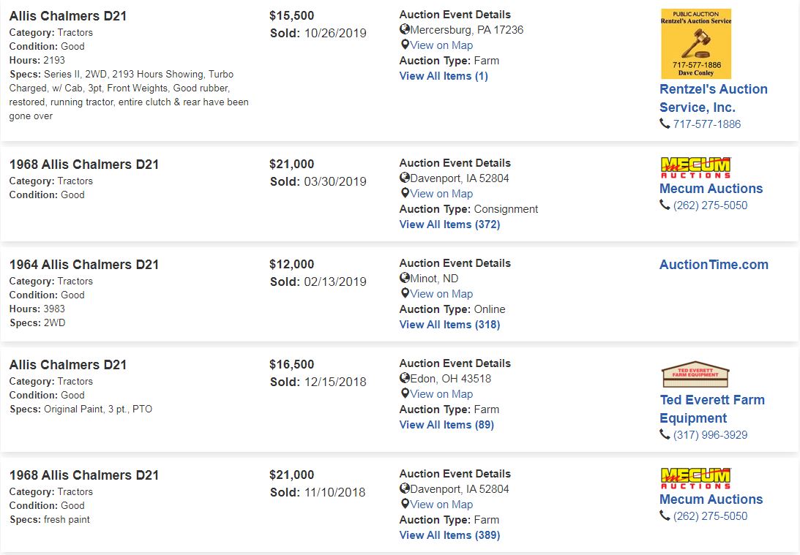Open Rentzel's Auction Service, Inc. link
The width and height of the screenshot is (800, 555).
[713, 99]
